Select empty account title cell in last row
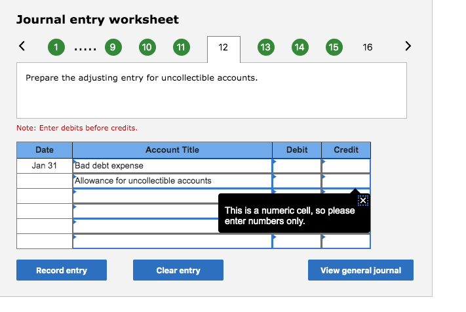The width and height of the screenshot is (466, 312). pos(172,241)
